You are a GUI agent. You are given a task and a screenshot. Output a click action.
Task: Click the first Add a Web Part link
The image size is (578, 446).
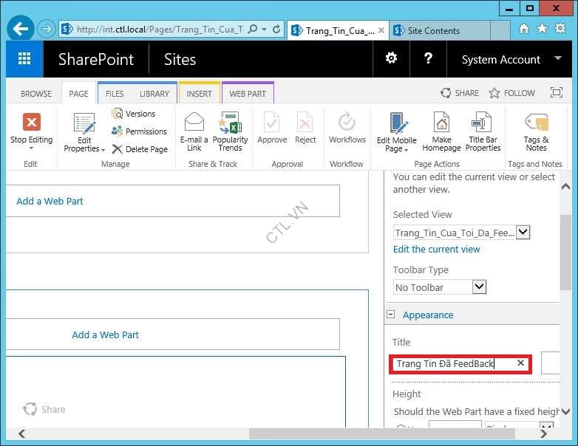coord(50,201)
